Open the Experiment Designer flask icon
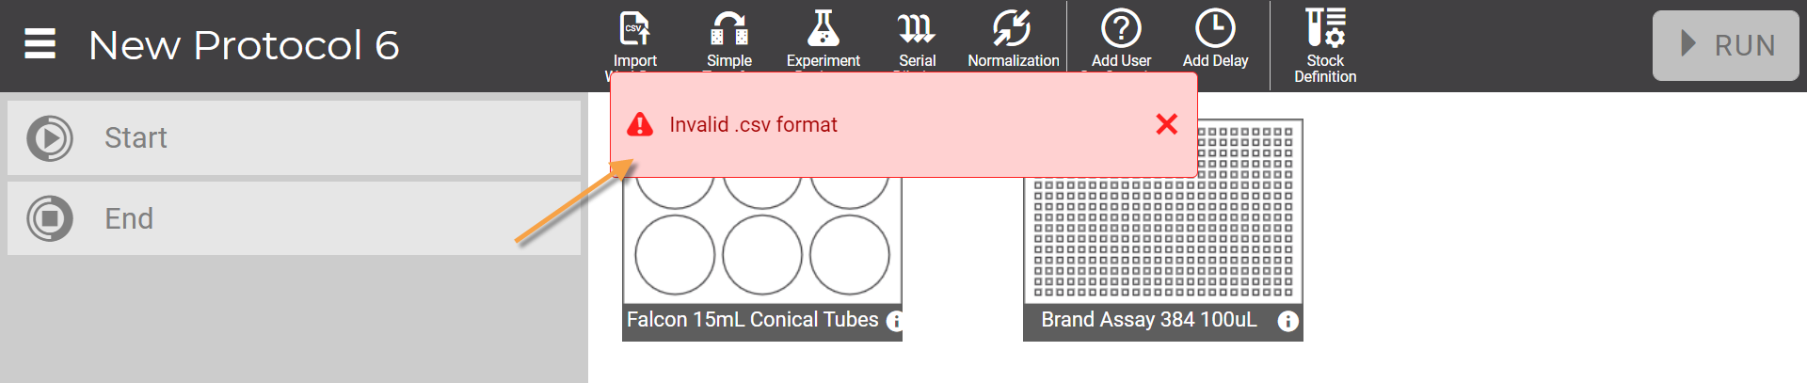The height and width of the screenshot is (383, 1807). coord(824,28)
